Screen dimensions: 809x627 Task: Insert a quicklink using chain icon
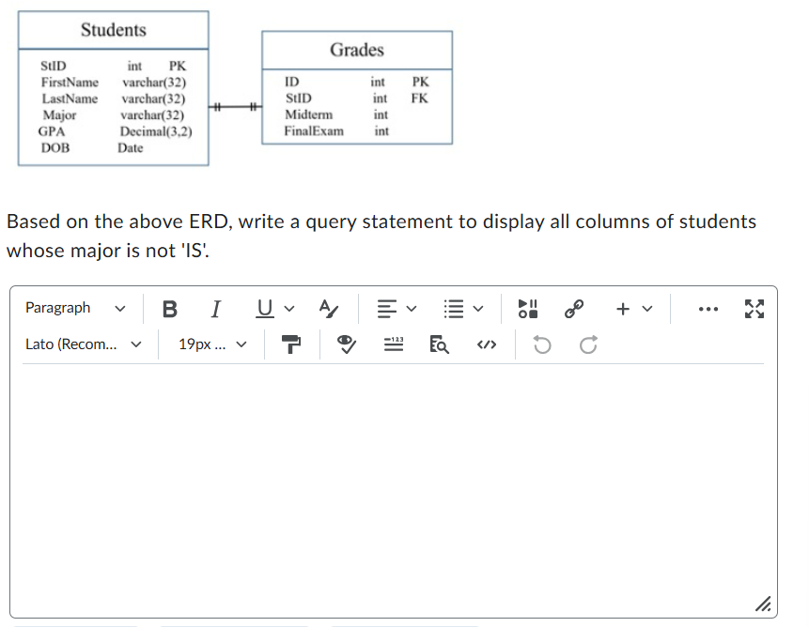coord(574,309)
